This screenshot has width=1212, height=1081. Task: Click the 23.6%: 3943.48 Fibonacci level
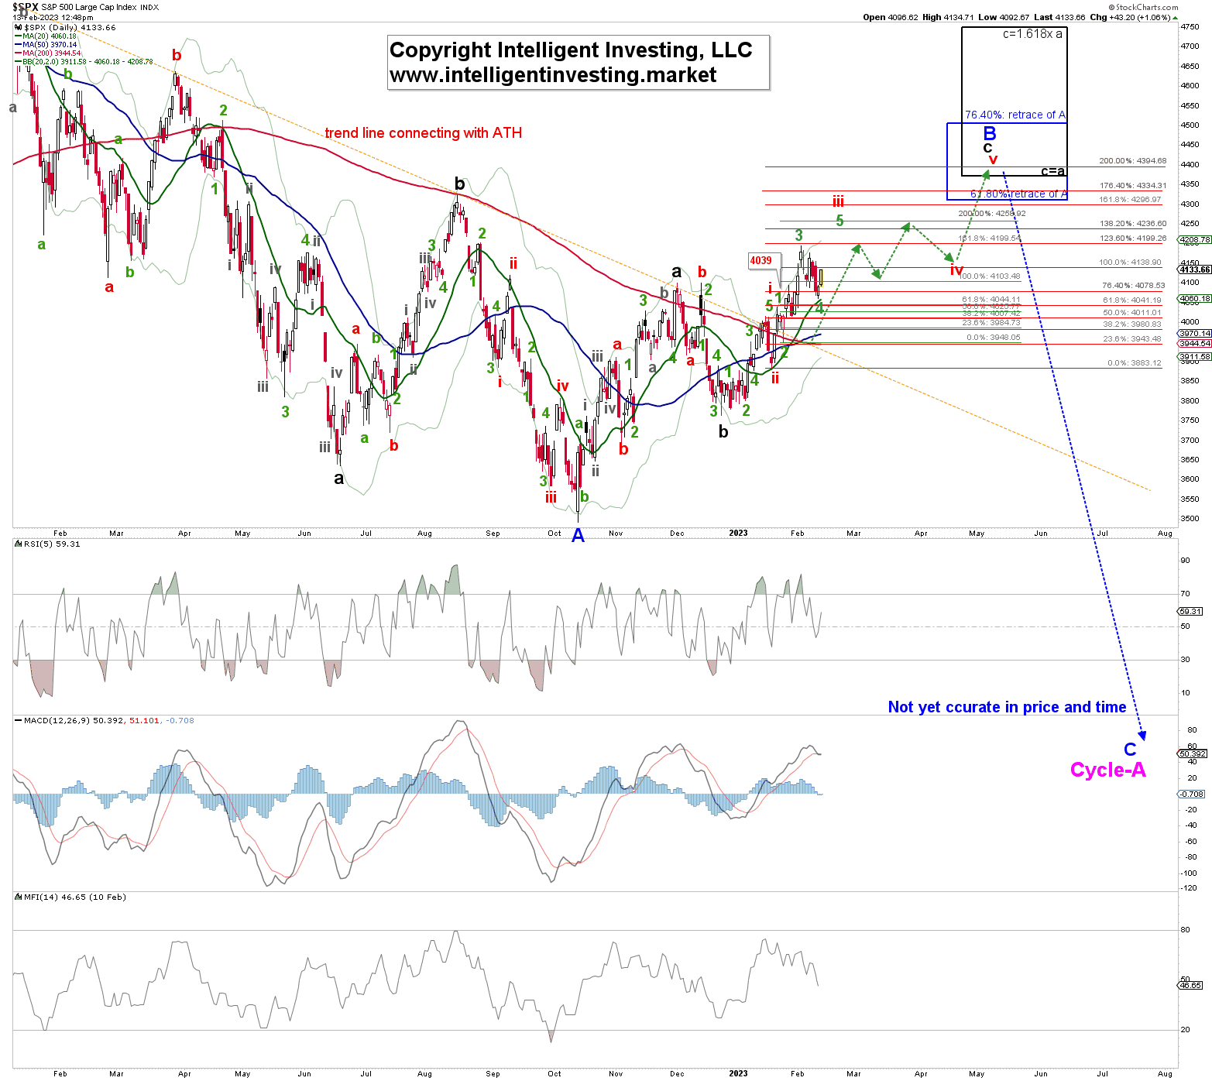pos(1132,339)
